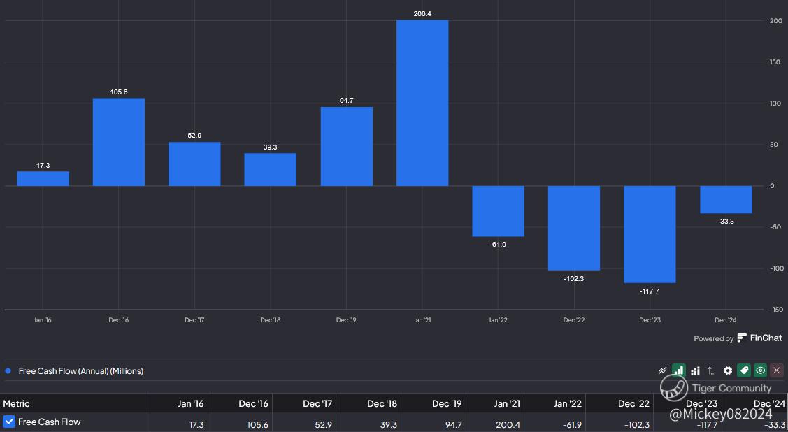Click Free Cash Flow (Annual) (Millions) legend label
The height and width of the screenshot is (432, 788).
81,371
